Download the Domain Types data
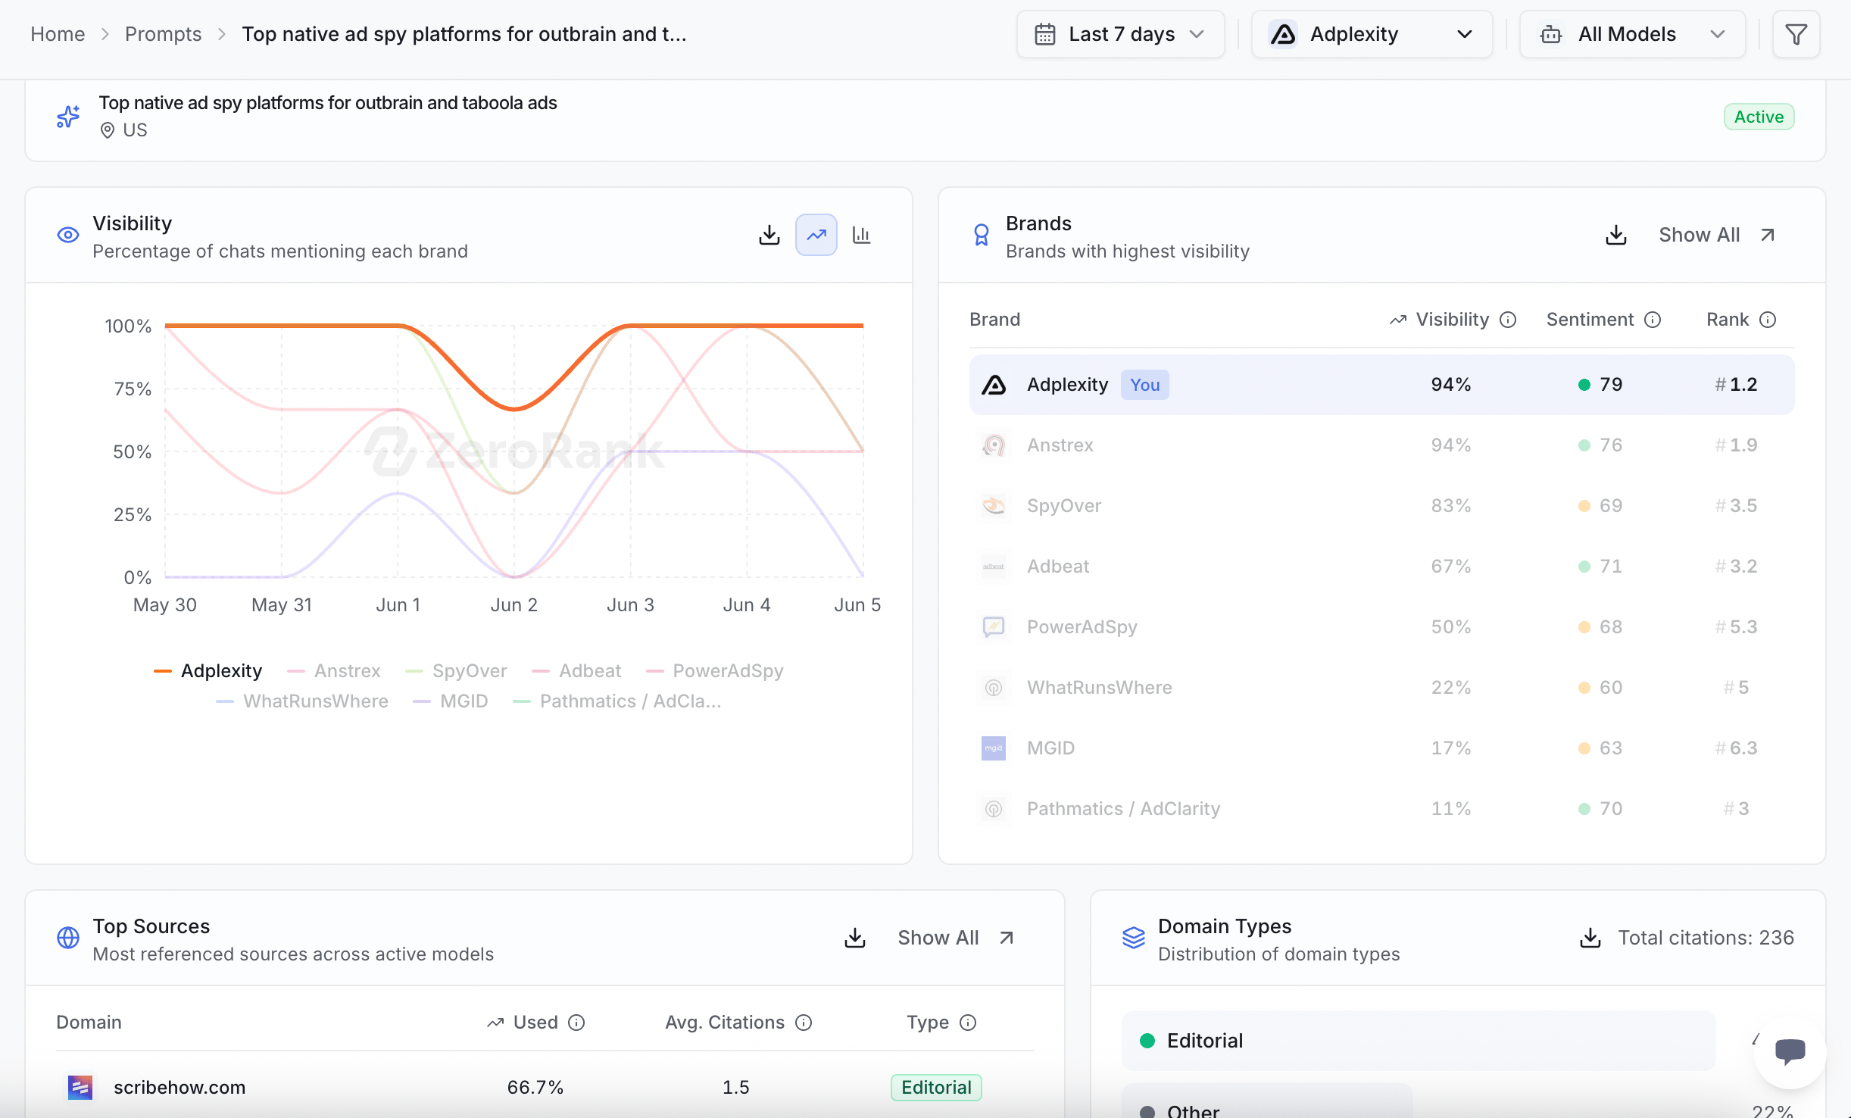Image resolution: width=1851 pixels, height=1118 pixels. pos(1590,938)
